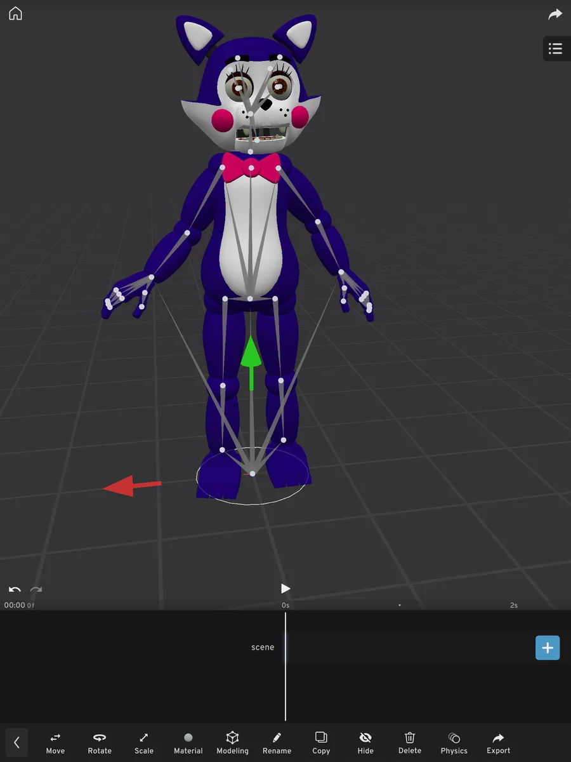Delete the selected object
Image resolution: width=571 pixels, height=762 pixels.
click(410, 743)
